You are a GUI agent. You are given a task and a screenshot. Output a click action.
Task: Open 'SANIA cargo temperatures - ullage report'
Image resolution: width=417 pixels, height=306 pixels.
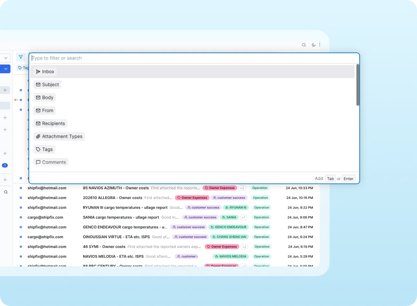point(121,217)
